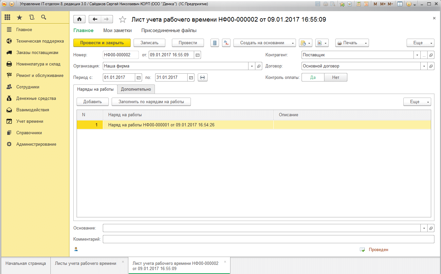Screen dimensions: 441x274
Task: Set Контроль оплаты to Нет
Action: pyautogui.click(x=336, y=78)
